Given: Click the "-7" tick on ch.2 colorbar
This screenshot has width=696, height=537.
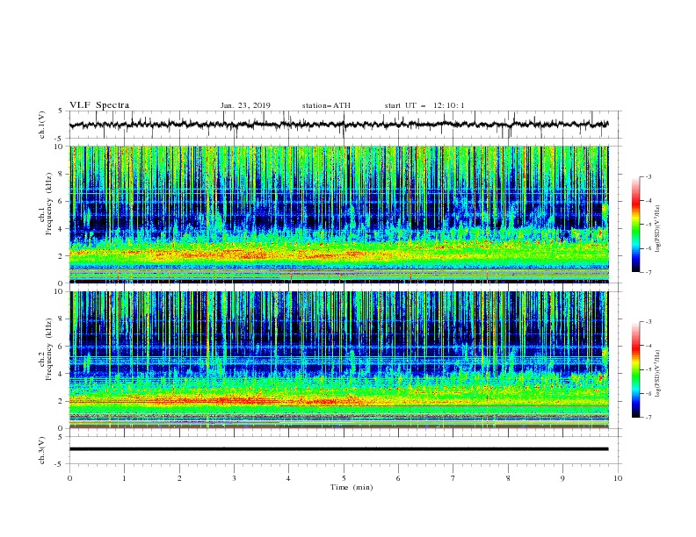Looking at the screenshot, I should pyautogui.click(x=649, y=417).
